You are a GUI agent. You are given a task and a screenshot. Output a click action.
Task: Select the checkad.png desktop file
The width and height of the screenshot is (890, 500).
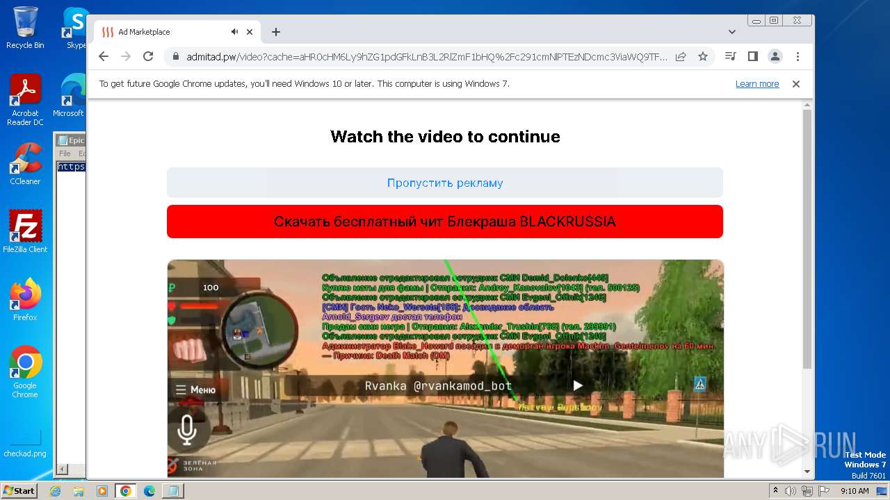pos(25,443)
